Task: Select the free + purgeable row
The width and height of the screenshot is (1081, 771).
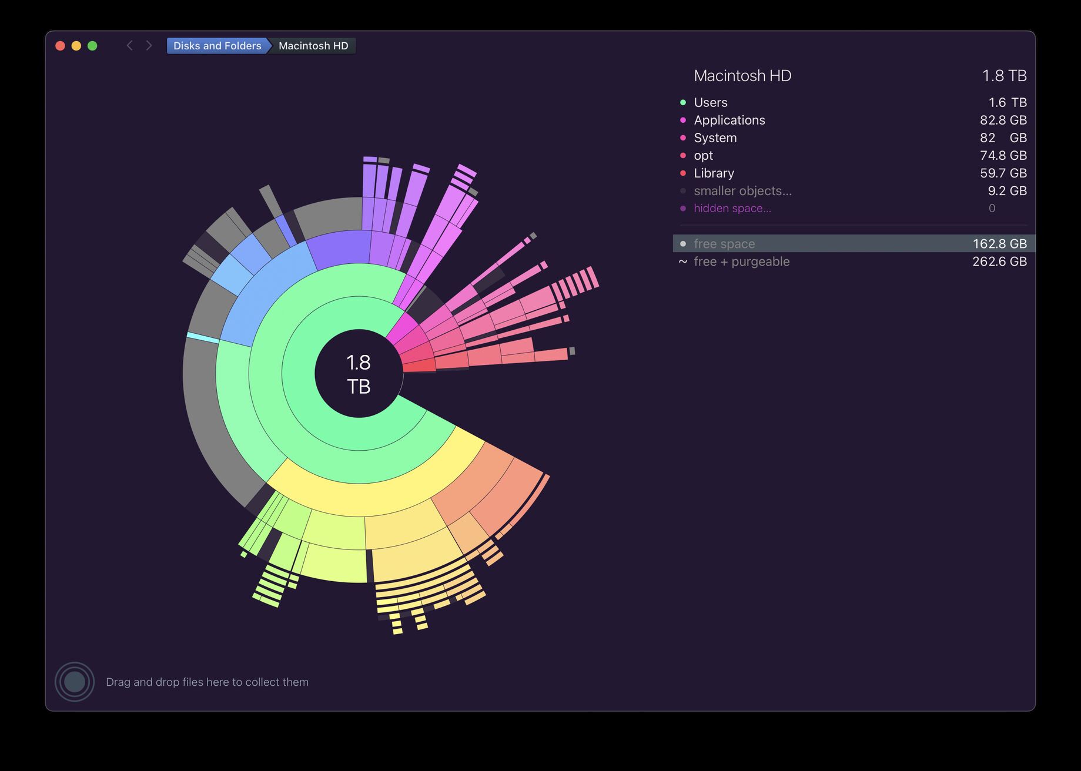Action: click(854, 262)
